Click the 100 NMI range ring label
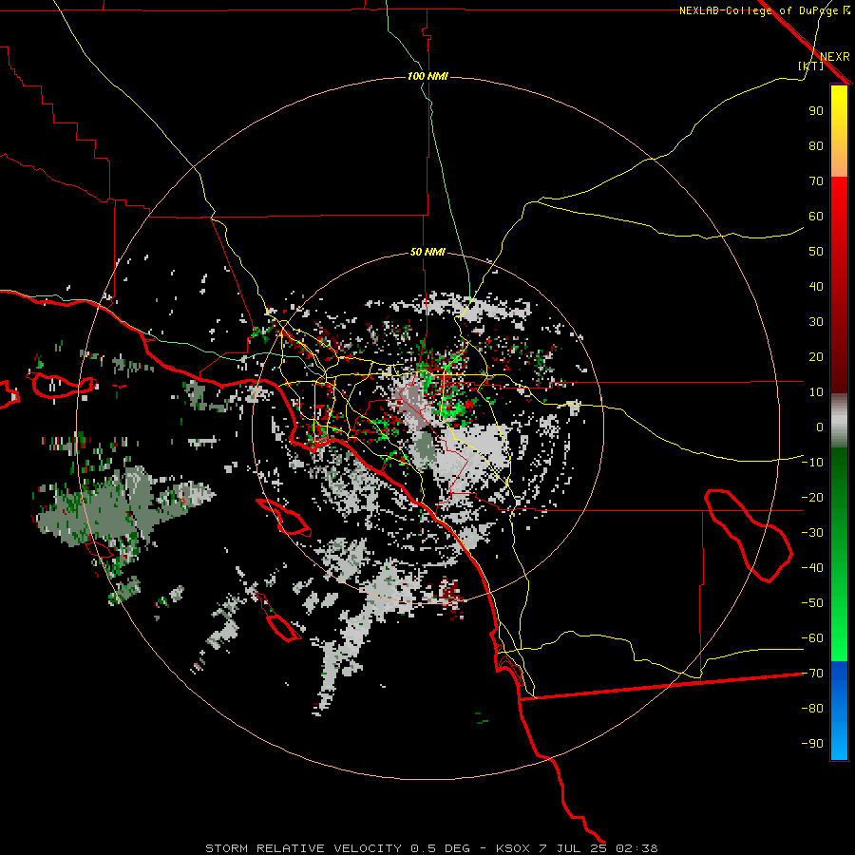The height and width of the screenshot is (855, 855). pos(427,76)
